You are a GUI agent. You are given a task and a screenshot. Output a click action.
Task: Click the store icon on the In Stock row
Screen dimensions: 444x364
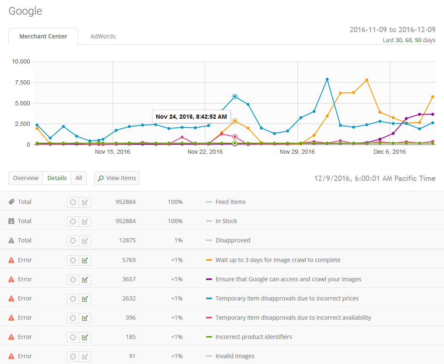point(11,221)
